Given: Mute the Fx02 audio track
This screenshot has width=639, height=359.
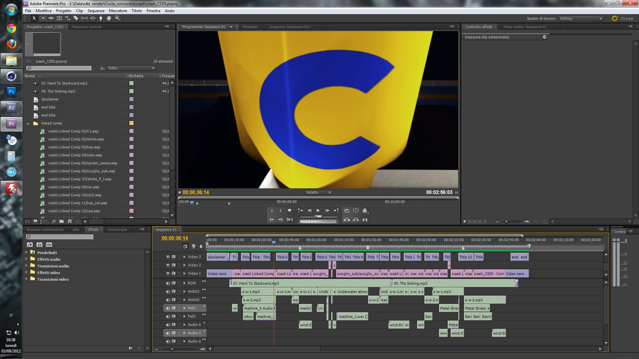Looking at the screenshot, I should [168, 316].
